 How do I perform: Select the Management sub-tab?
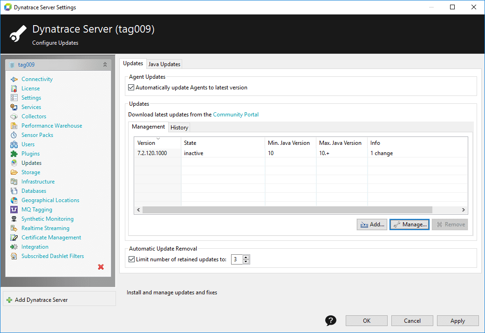[148, 127]
